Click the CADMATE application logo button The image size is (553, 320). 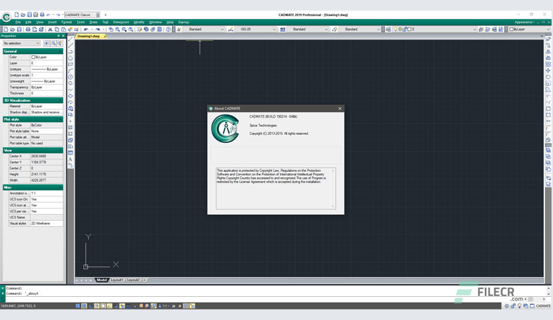coord(6,17)
